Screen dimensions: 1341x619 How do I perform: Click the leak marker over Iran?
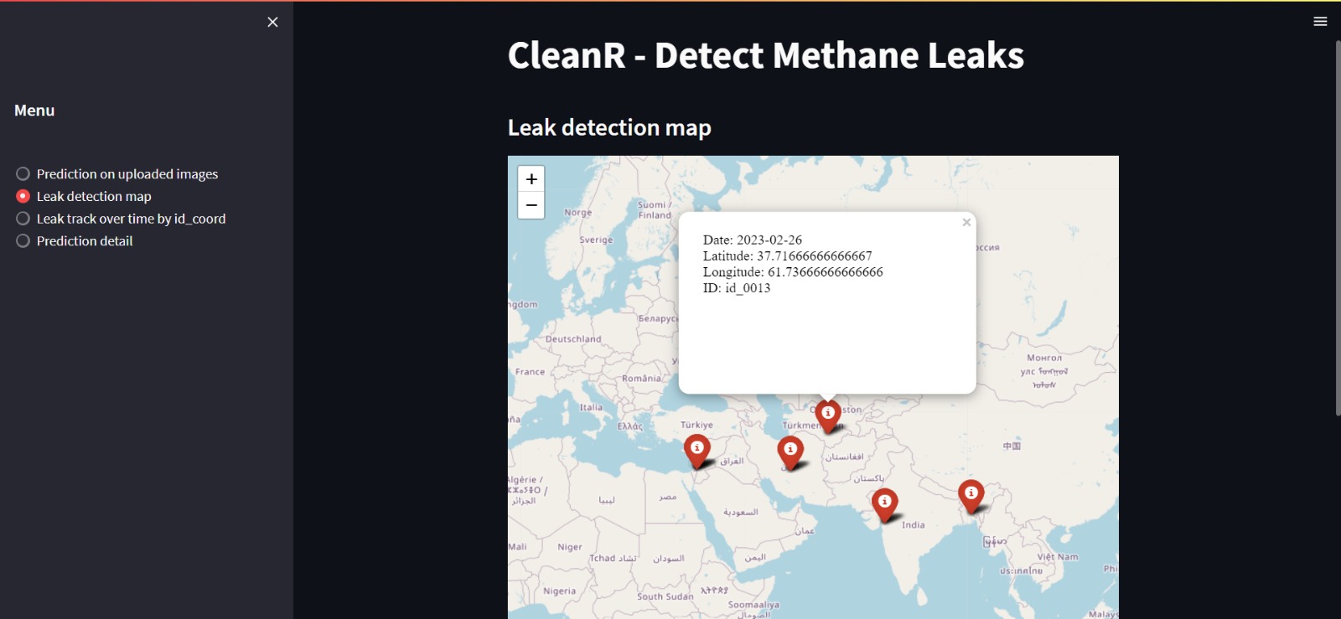click(x=789, y=451)
